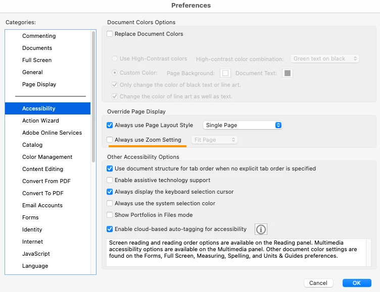
Task: Check Show Portfolios in Files mode
Action: tap(110, 215)
